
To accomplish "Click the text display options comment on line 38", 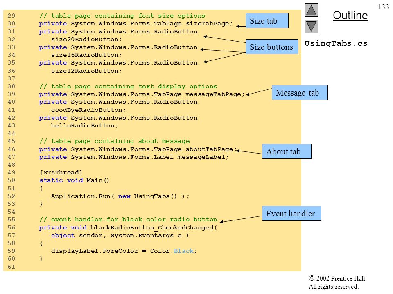I will click(128, 87).
